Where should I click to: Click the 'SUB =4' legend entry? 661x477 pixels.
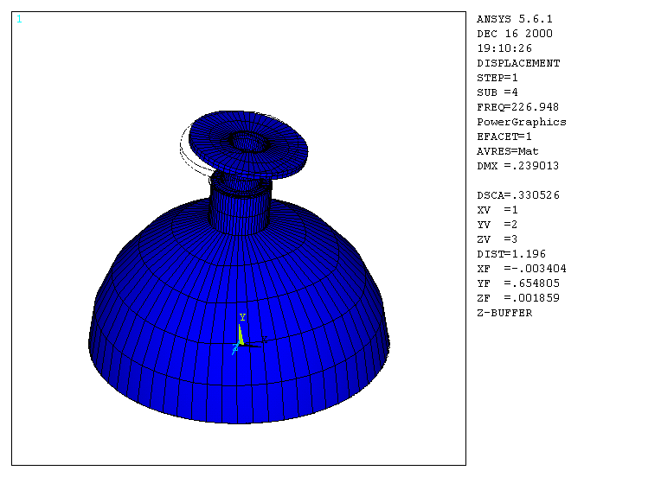click(x=497, y=92)
